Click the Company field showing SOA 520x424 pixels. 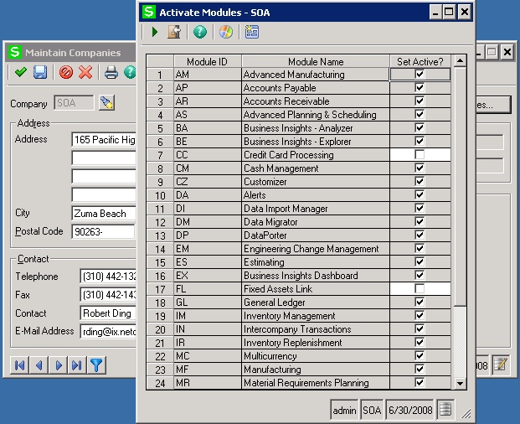(74, 103)
